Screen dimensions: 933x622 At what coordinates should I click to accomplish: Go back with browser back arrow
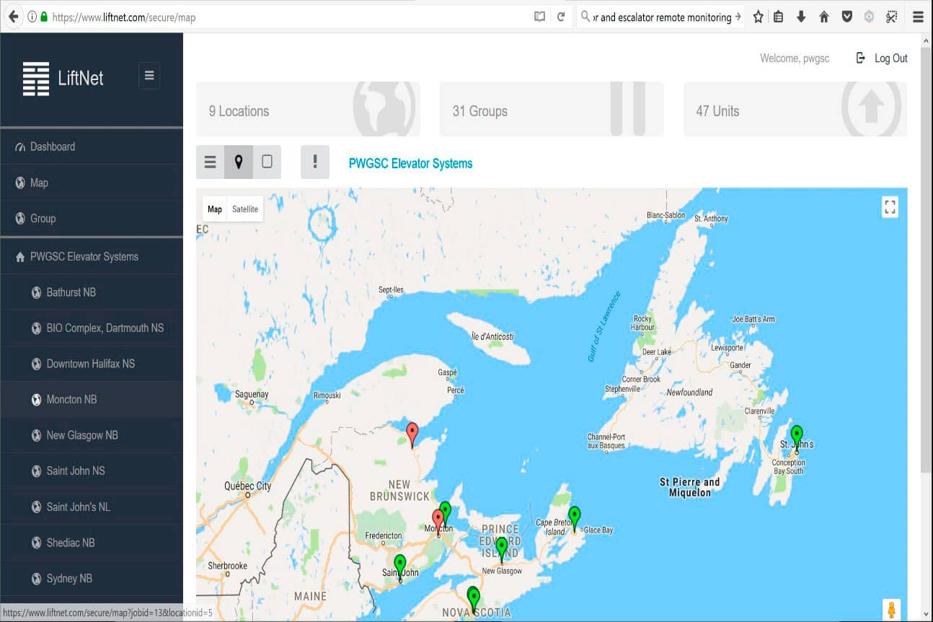pos(13,17)
